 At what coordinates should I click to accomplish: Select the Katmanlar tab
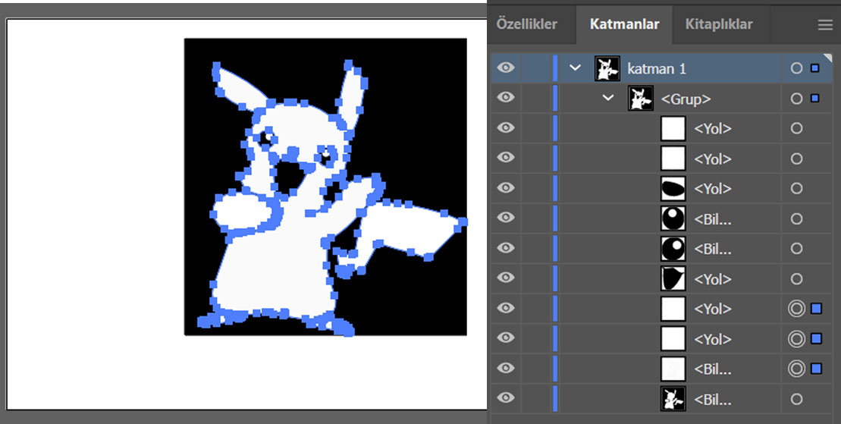[624, 24]
